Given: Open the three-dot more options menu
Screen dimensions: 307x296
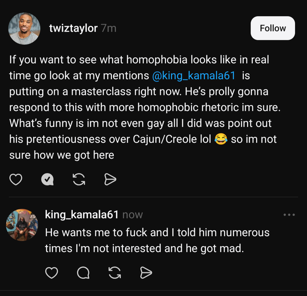Looking at the screenshot, I should point(289,215).
